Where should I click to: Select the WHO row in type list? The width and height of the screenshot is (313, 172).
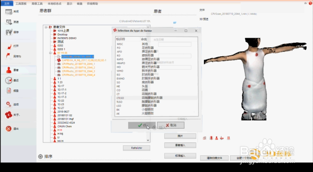[156, 71]
